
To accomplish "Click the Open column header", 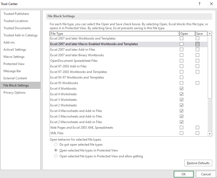I will (x=187, y=34).
